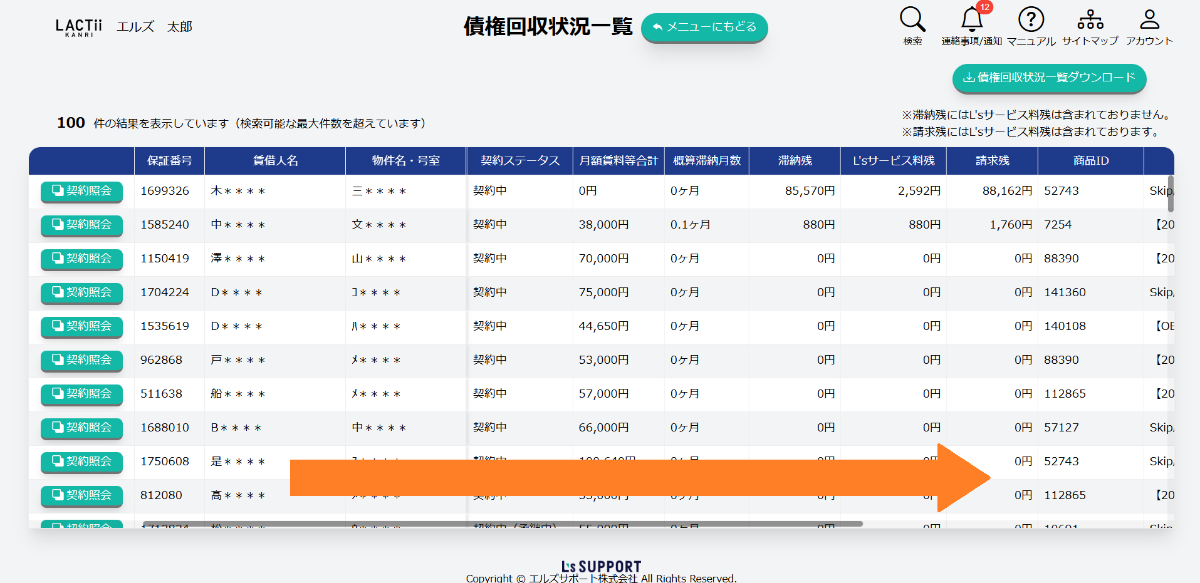Click the LACTii KANRI logo
This screenshot has height=583, width=1200.
click(x=78, y=27)
